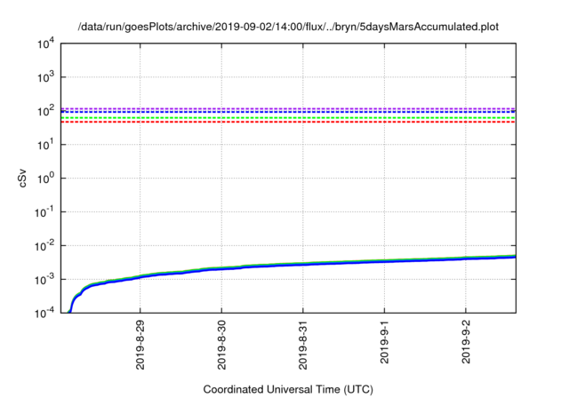Click the 10^-4 y-axis tick label

point(44,313)
